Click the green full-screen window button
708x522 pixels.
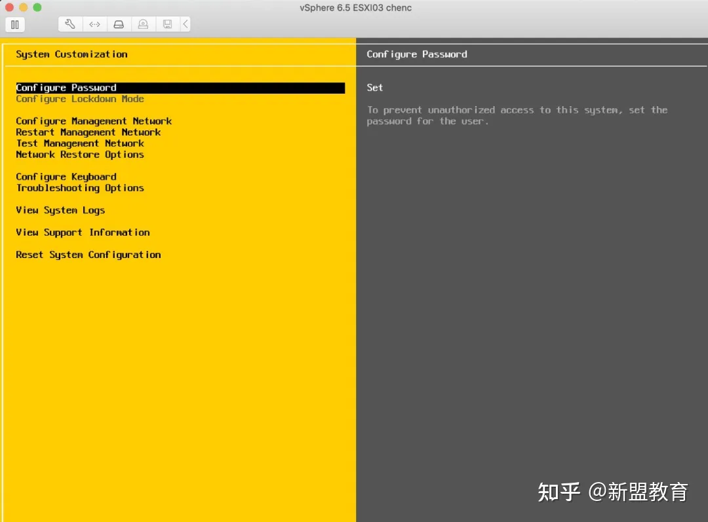click(37, 7)
